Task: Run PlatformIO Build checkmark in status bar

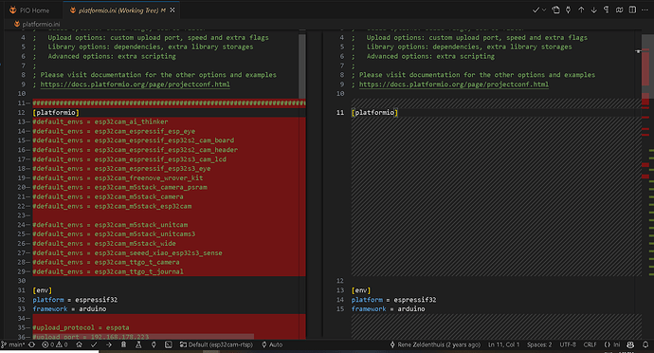Action: tap(94, 344)
